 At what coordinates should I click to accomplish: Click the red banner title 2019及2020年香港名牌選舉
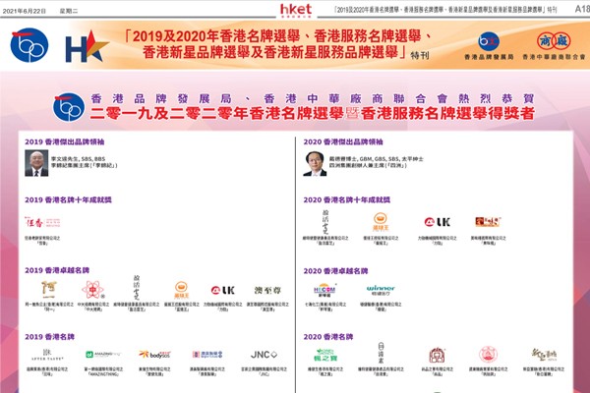tap(279, 43)
